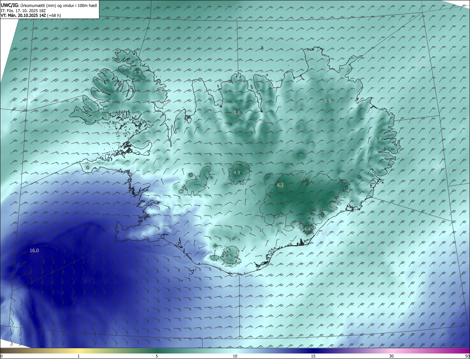Click the 6.5 value on the southern glacier
The width and height of the screenshot is (470, 359).
(227, 257)
